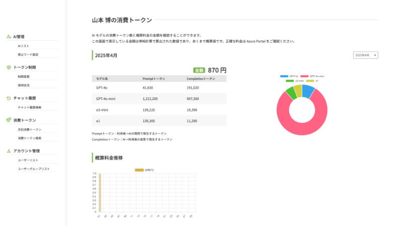Click the green o3-mini donut segment
The width and height of the screenshot is (403, 226).
click(x=292, y=93)
